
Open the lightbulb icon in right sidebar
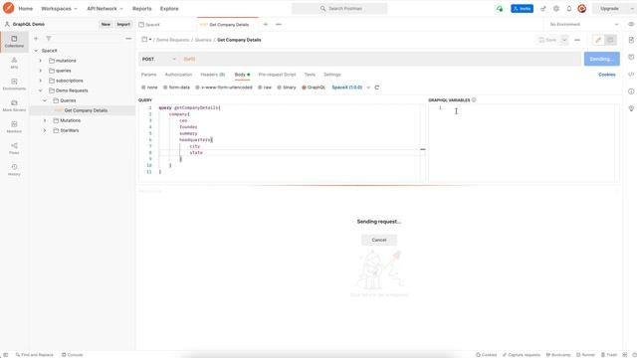point(631,108)
